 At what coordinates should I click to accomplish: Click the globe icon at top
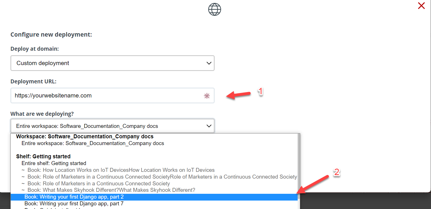click(215, 9)
